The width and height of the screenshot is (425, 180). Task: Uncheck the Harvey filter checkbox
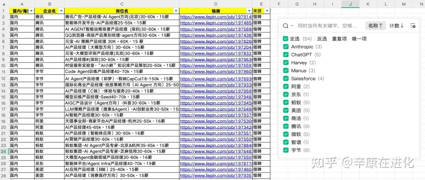[x=285, y=62]
